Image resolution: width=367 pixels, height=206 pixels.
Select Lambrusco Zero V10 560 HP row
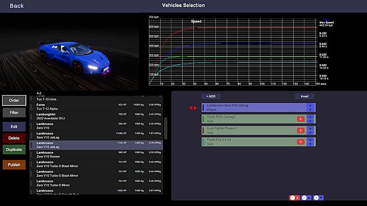point(96,126)
